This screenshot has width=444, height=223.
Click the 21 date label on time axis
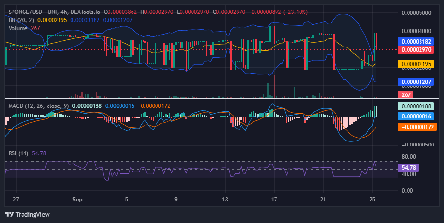[323, 199]
